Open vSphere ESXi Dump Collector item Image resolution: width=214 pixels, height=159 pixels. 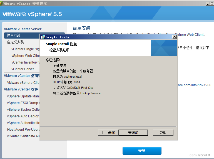point(23,103)
